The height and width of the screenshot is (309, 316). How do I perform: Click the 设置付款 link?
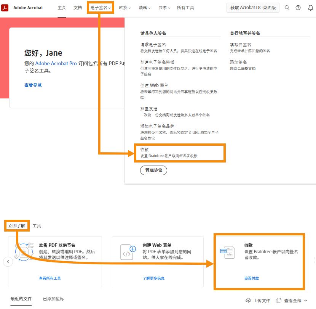(x=252, y=278)
